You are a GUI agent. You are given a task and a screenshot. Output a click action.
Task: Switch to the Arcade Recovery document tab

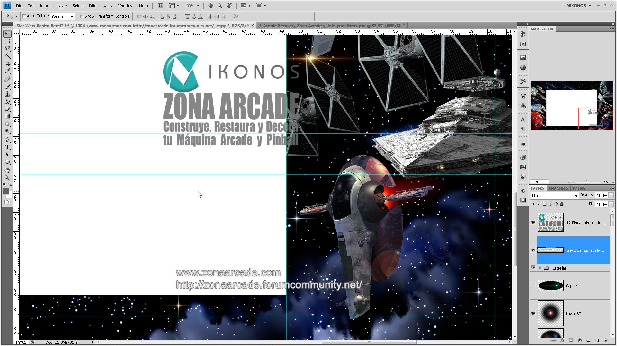pos(330,26)
